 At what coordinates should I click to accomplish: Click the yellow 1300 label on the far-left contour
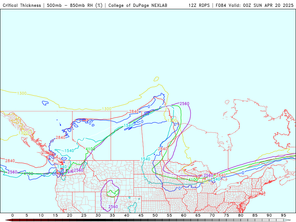[x=22, y=94]
